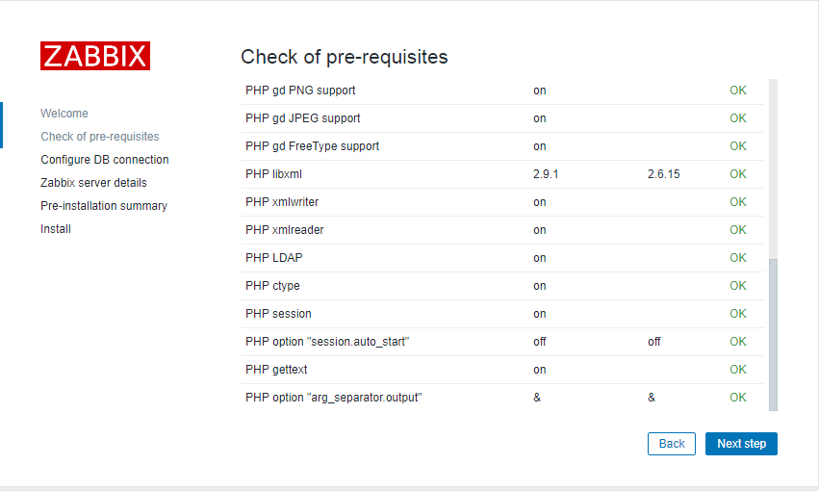Click OK status for PHP gettext
Viewport: 819px width, 491px height.
pos(737,370)
